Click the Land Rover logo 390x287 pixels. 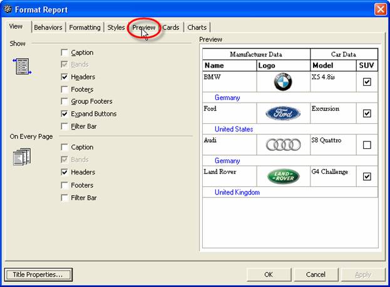click(283, 176)
